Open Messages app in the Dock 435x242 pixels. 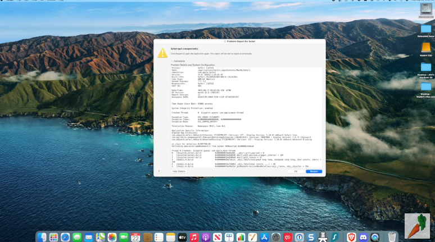(x=77, y=238)
